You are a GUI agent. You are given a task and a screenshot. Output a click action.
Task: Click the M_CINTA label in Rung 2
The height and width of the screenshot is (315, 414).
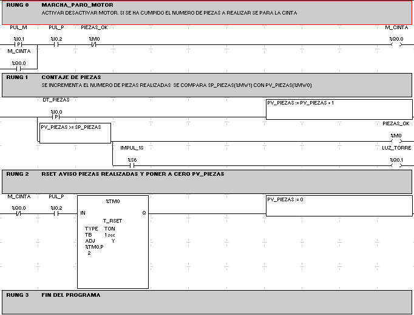(19, 196)
